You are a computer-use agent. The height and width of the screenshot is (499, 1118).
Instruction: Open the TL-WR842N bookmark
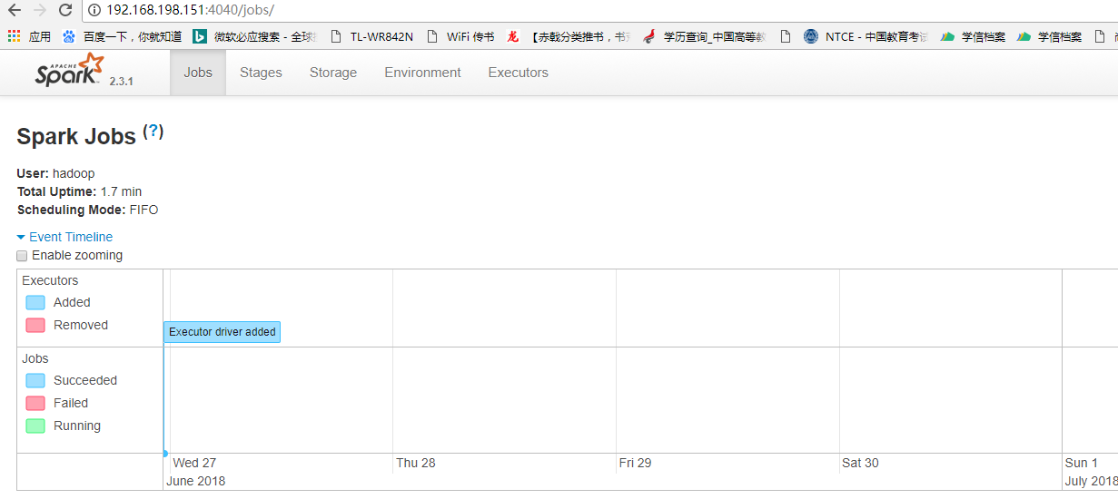click(371, 37)
